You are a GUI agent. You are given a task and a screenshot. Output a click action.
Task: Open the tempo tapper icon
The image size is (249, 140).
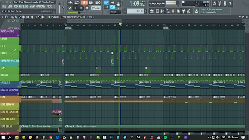pos(189,11)
